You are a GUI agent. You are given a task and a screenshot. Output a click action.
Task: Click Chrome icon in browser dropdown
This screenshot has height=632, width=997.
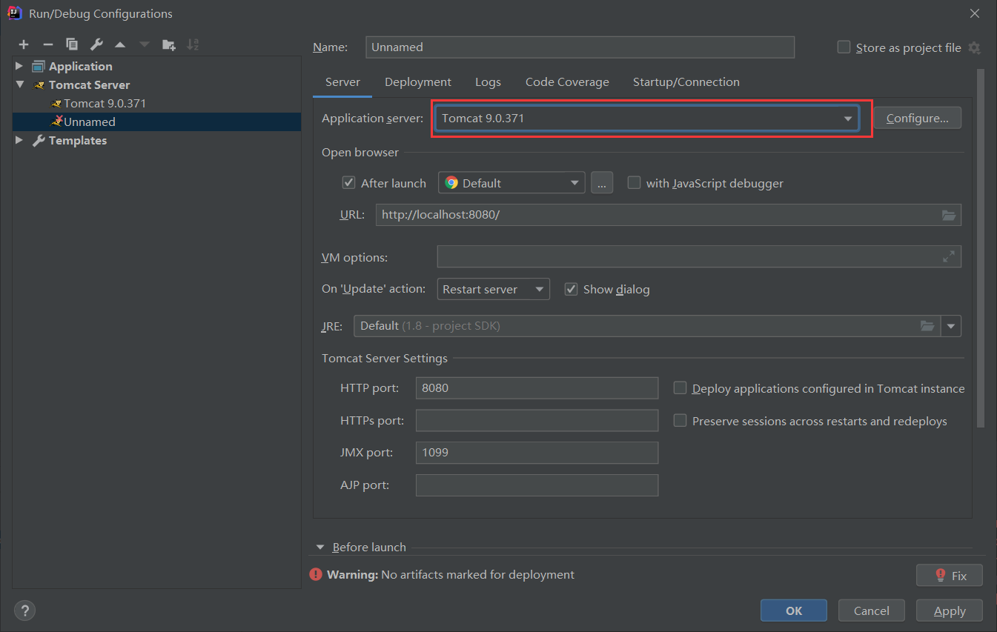(x=451, y=183)
